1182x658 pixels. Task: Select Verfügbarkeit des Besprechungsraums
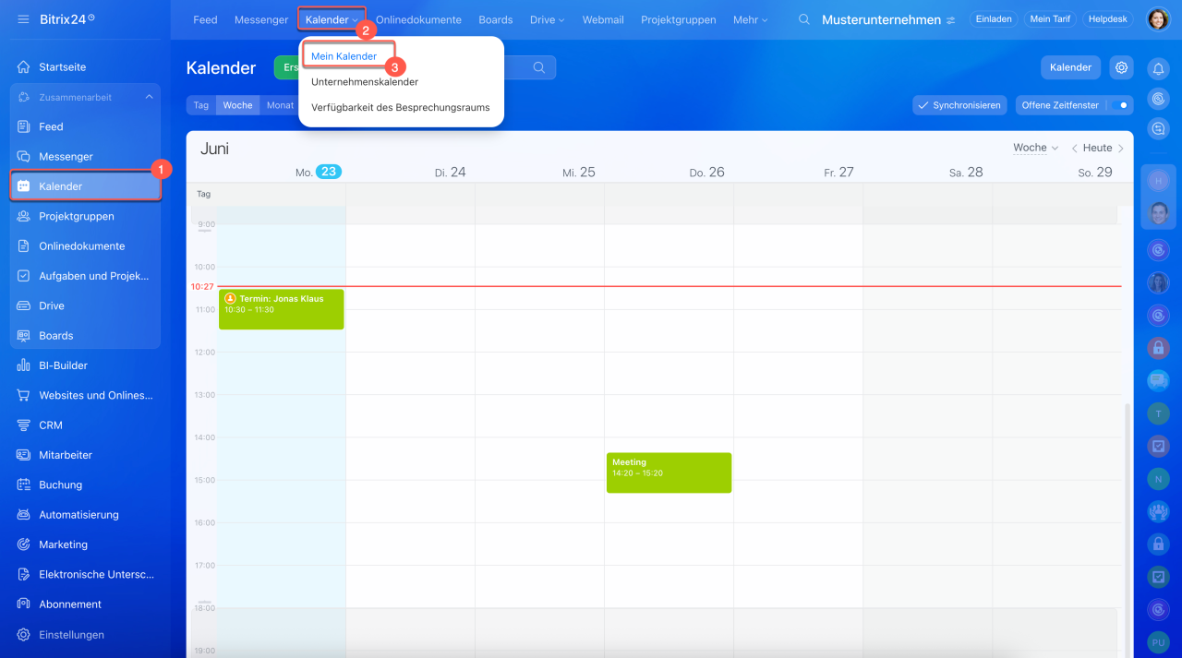click(x=401, y=107)
